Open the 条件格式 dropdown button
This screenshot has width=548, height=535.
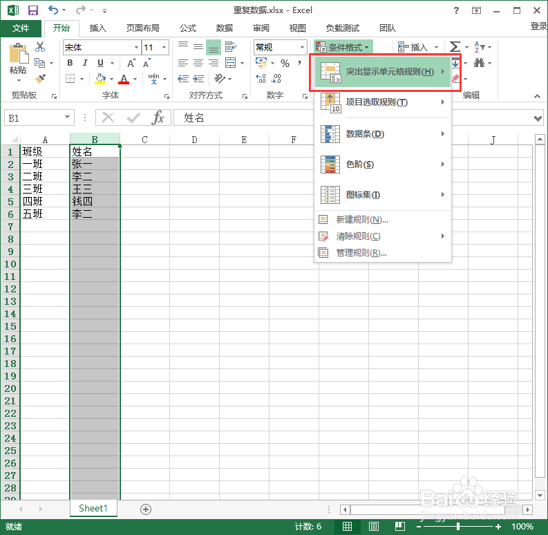(343, 47)
